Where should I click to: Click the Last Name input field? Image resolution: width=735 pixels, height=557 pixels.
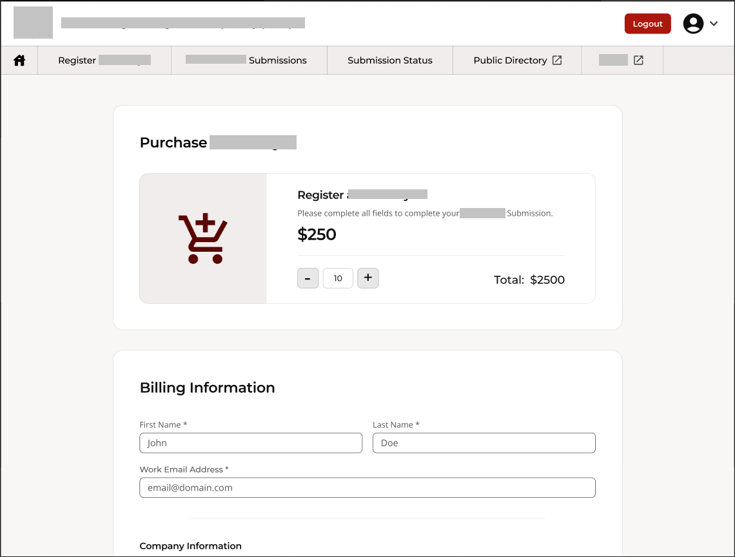[x=484, y=442]
